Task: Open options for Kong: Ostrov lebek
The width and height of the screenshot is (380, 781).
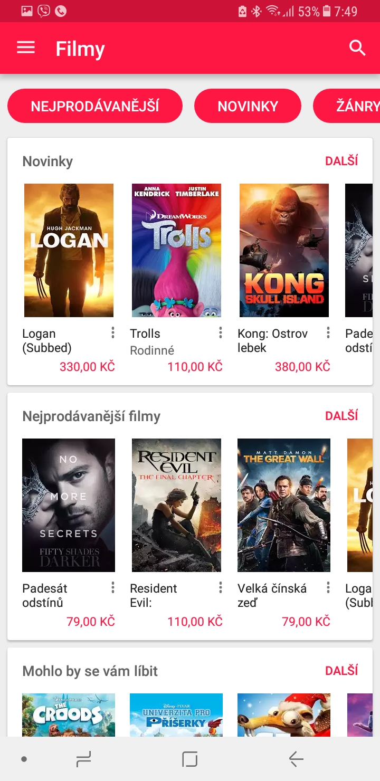Action: (328, 333)
